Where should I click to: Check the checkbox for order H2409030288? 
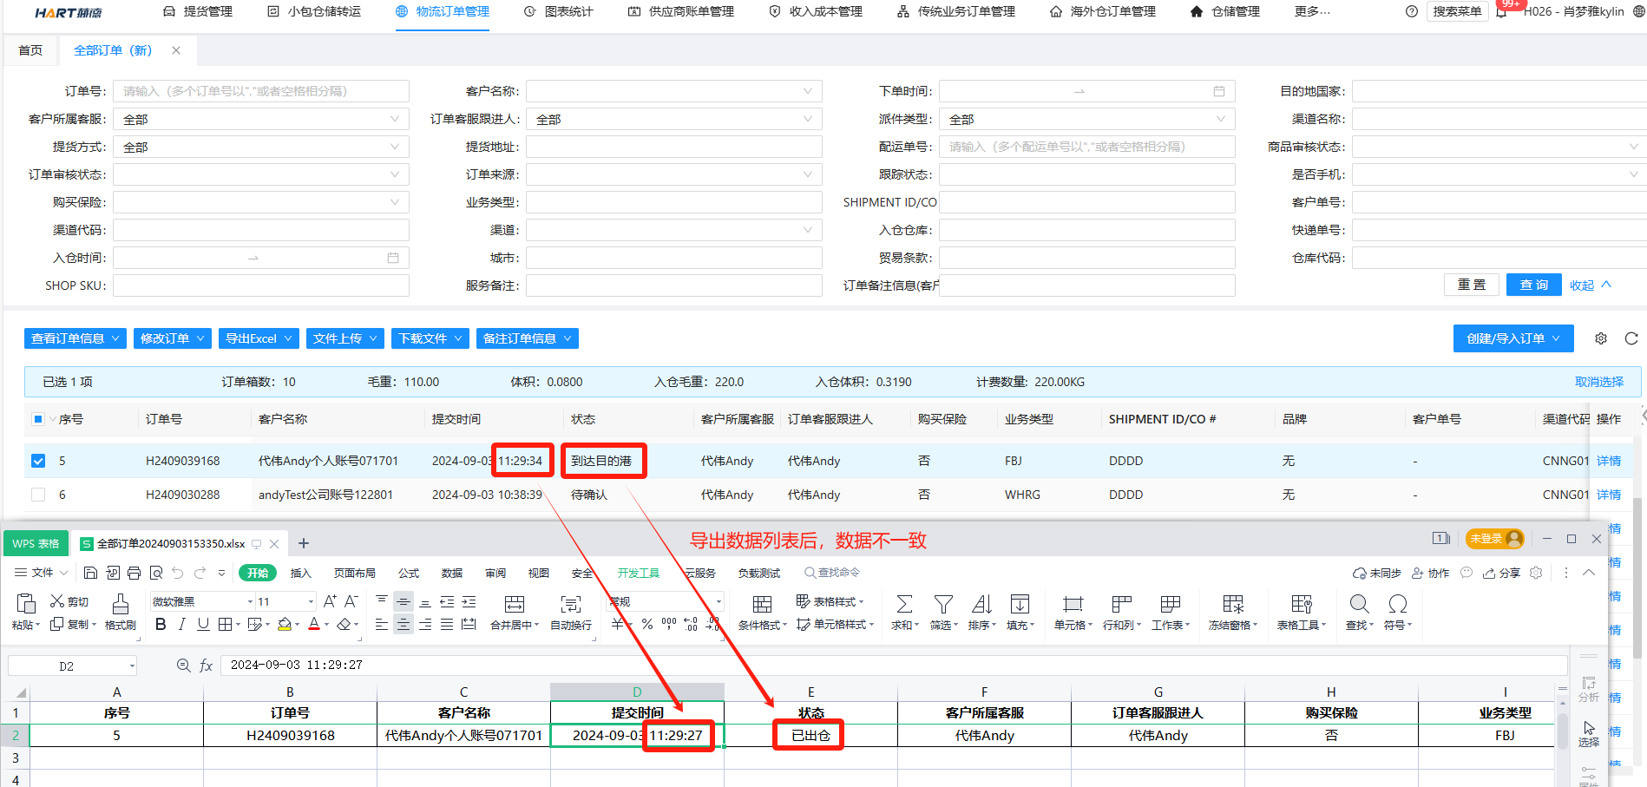38,495
